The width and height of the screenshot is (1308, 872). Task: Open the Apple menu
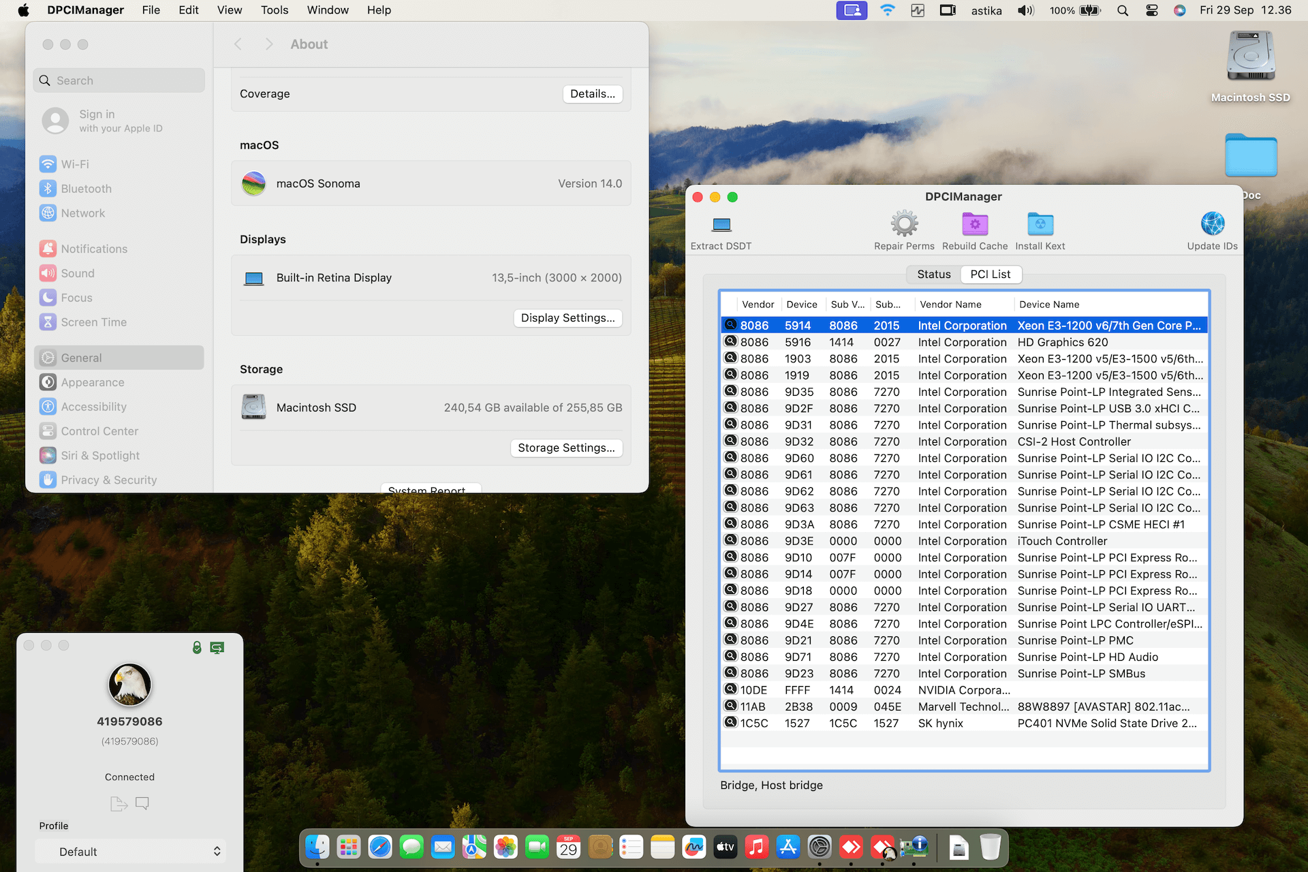(23, 10)
